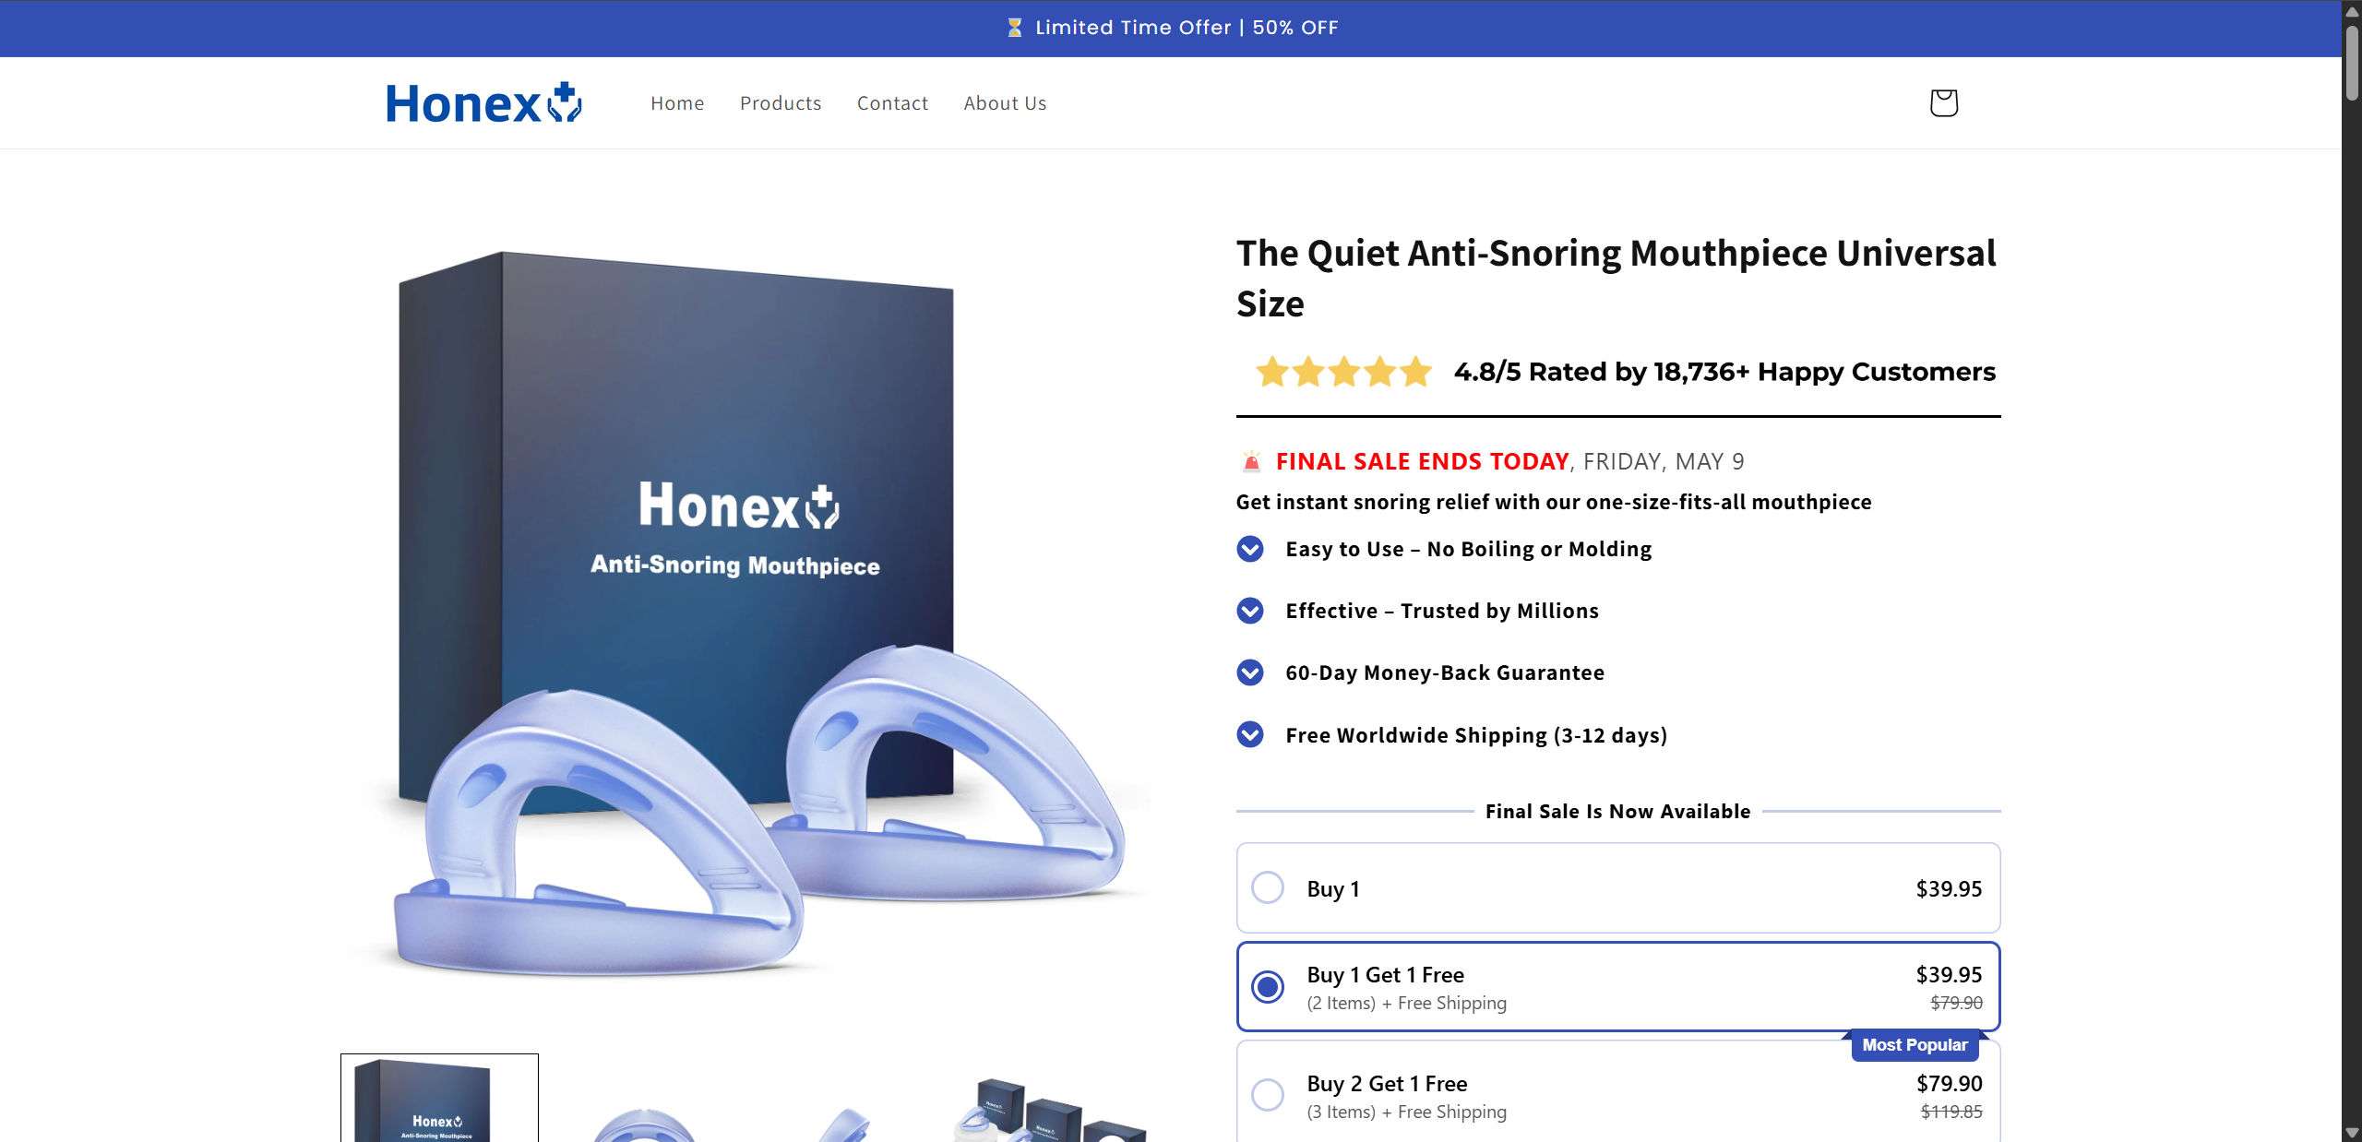The width and height of the screenshot is (2362, 1142).
Task: Select the Buy 1 Get 1 Free option
Action: [1618, 986]
